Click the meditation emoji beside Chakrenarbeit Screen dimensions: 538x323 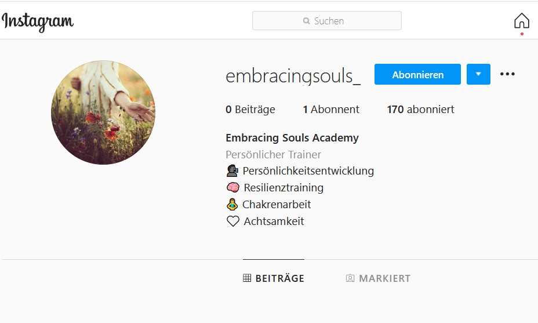tap(232, 204)
